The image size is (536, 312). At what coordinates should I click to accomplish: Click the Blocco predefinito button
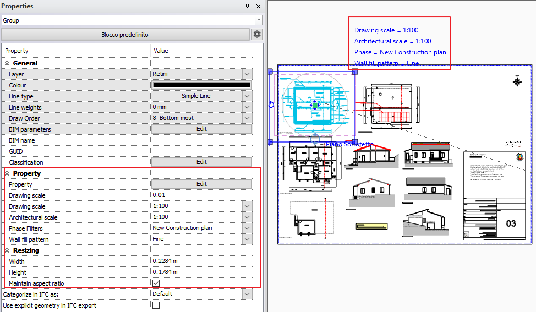[125, 35]
